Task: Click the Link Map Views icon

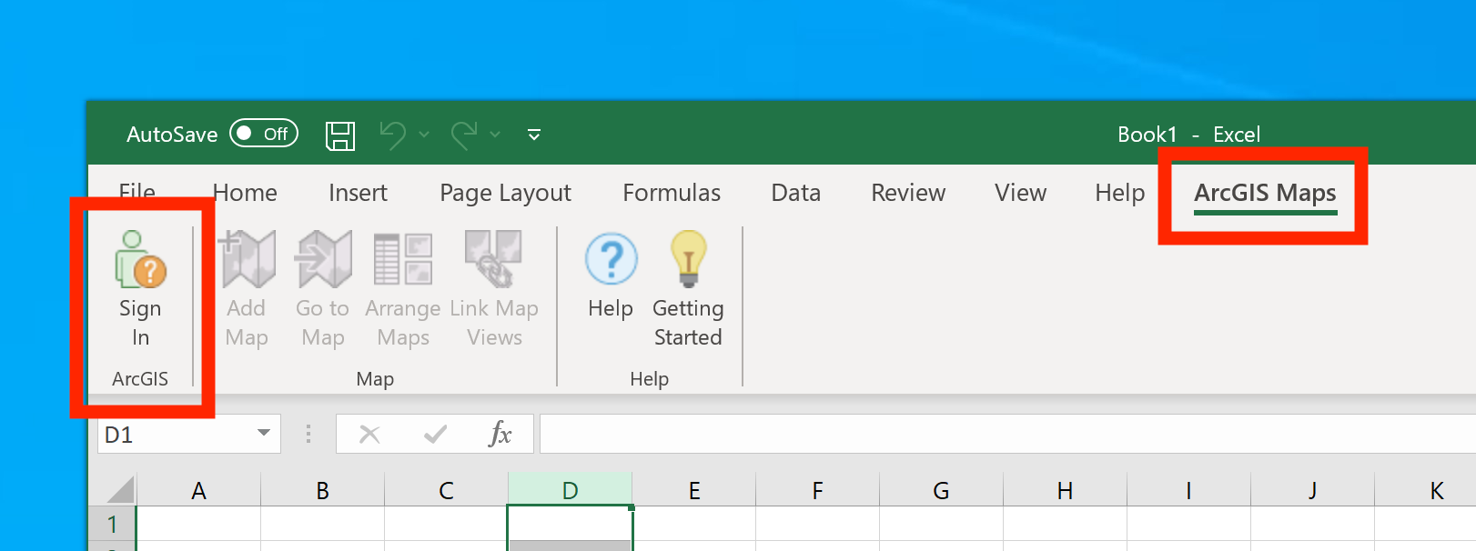Action: point(493,260)
